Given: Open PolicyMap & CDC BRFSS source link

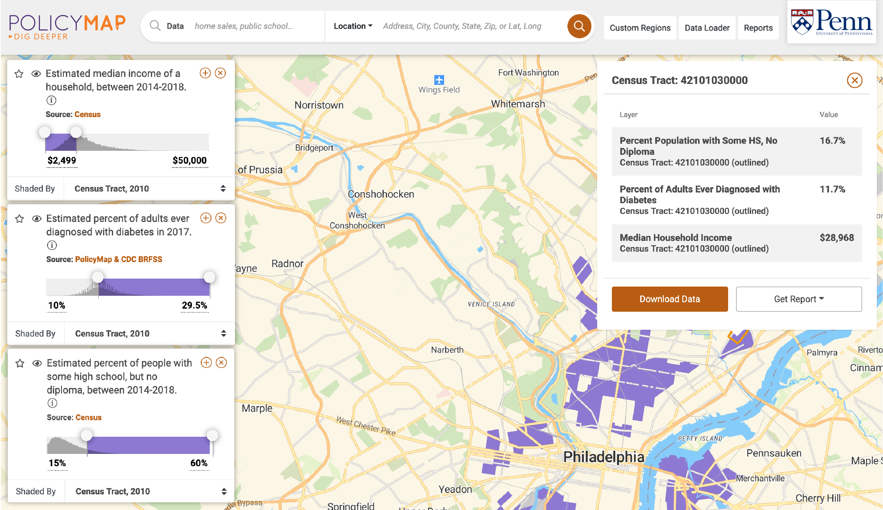Looking at the screenshot, I should (118, 259).
